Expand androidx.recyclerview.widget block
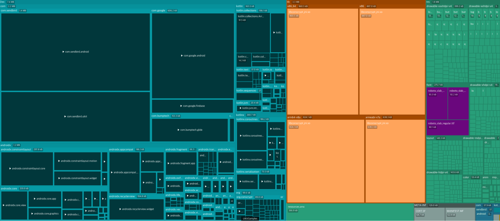 [137, 209]
